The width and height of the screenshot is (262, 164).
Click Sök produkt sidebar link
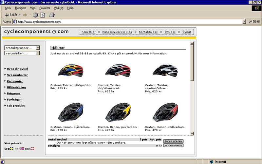[16, 106]
